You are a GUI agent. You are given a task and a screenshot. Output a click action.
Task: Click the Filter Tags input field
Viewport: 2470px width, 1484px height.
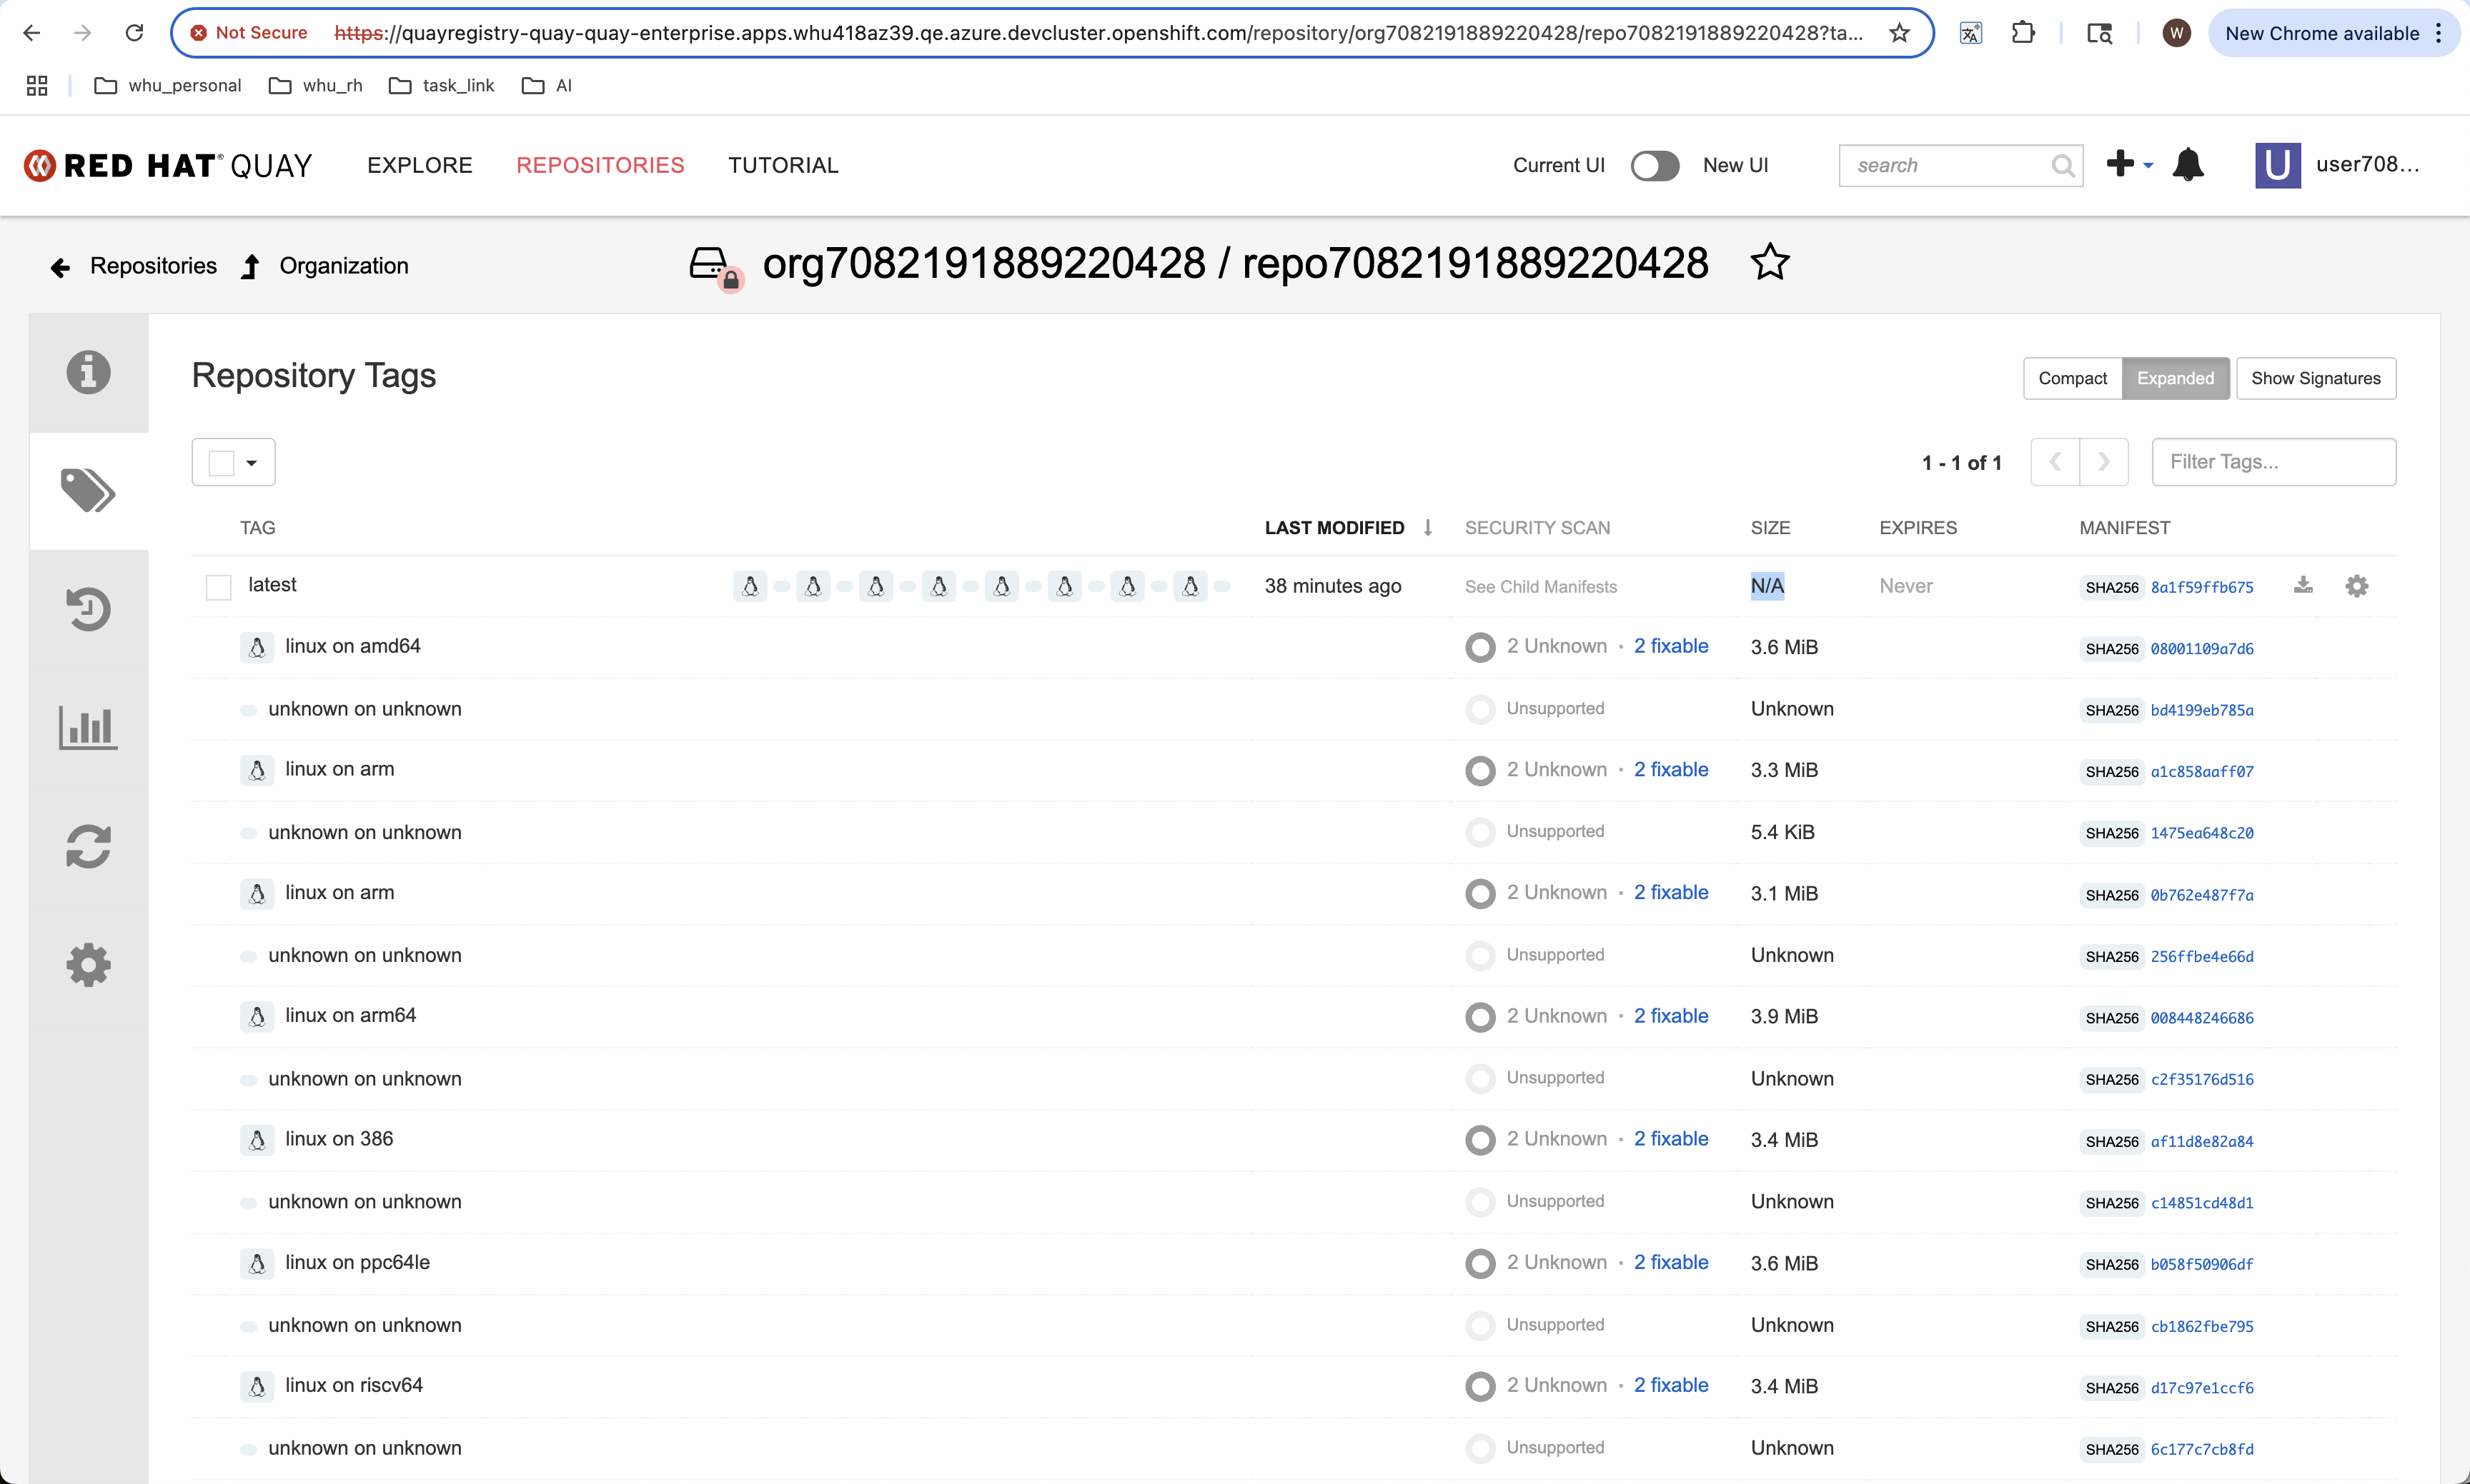2273,462
